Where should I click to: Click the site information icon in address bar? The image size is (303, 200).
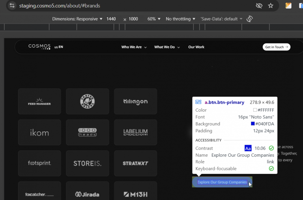12,6
